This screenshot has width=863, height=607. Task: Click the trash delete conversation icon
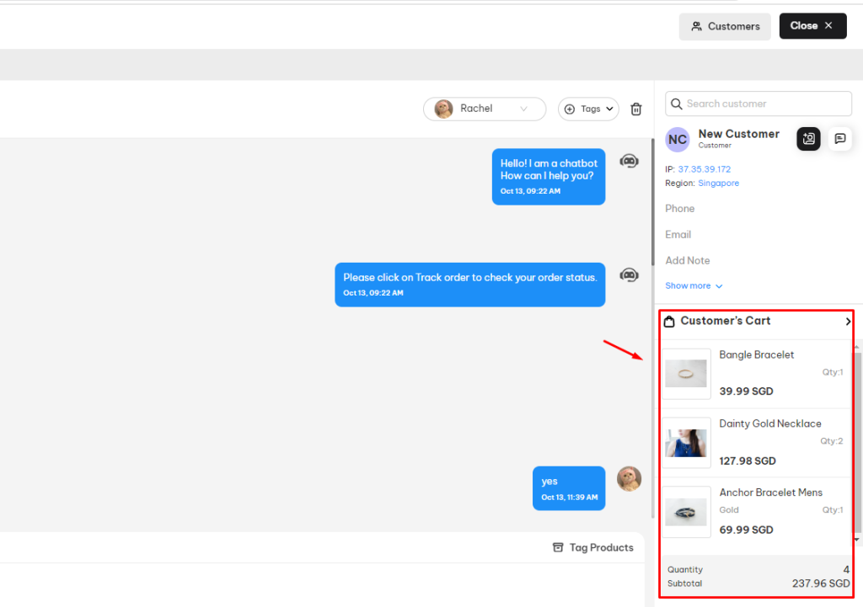tap(635, 109)
